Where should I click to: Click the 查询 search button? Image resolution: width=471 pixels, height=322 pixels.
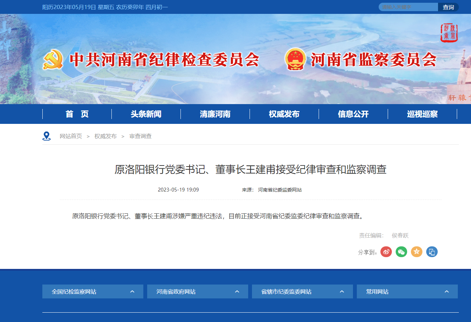(448, 7)
